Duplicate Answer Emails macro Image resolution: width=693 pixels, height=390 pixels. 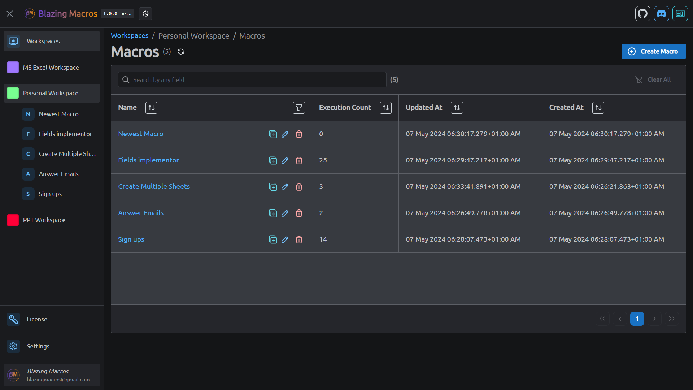(273, 213)
